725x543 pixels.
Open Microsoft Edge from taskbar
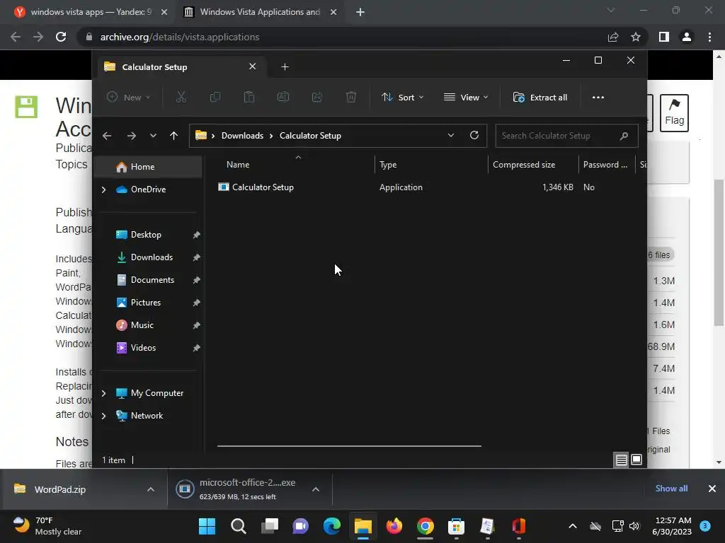331,526
